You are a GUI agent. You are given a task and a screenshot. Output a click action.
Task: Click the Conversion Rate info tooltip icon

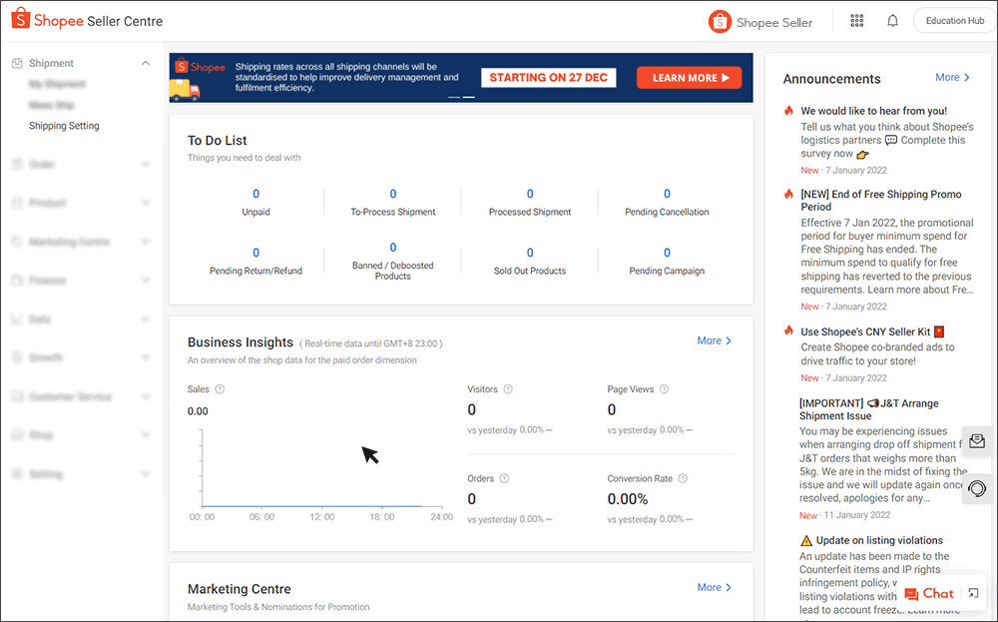[x=683, y=478]
